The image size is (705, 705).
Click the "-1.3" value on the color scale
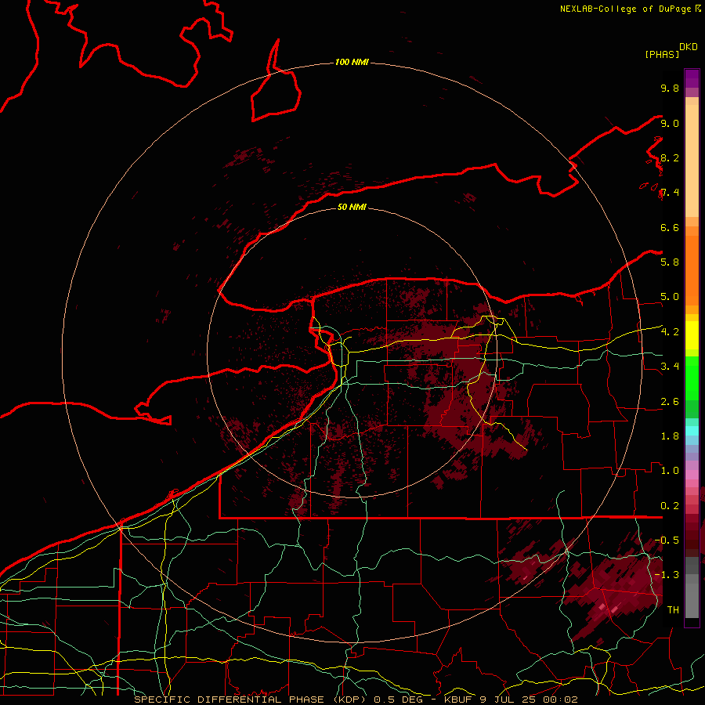tap(667, 575)
